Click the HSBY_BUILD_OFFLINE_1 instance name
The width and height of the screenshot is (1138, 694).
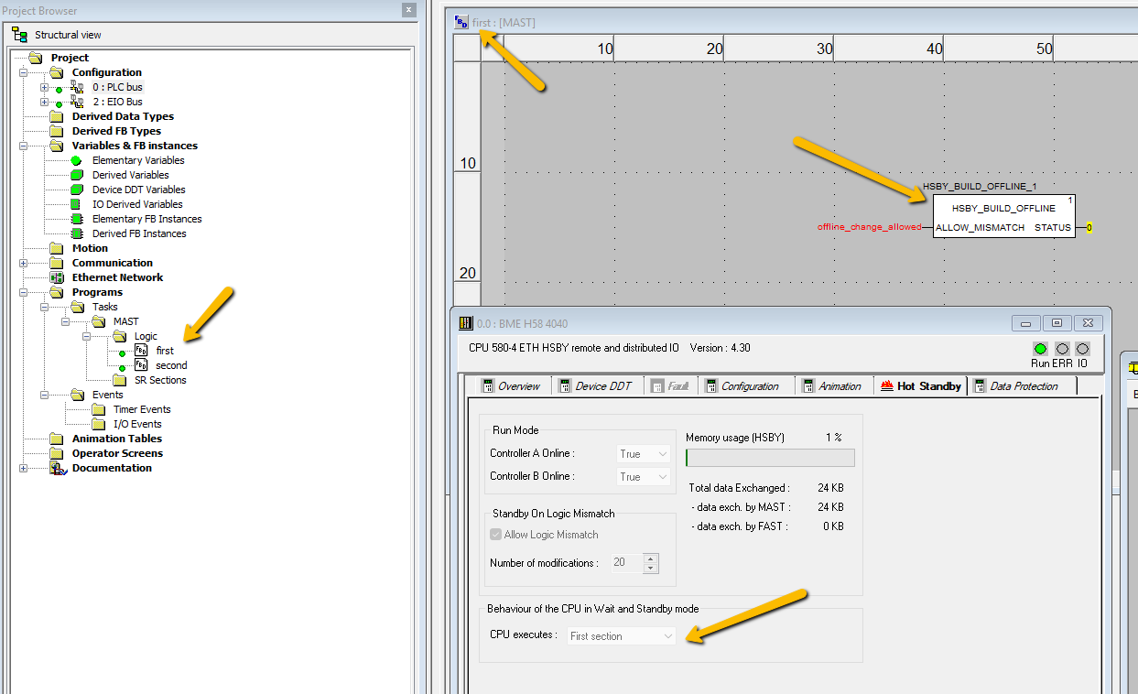(x=980, y=186)
